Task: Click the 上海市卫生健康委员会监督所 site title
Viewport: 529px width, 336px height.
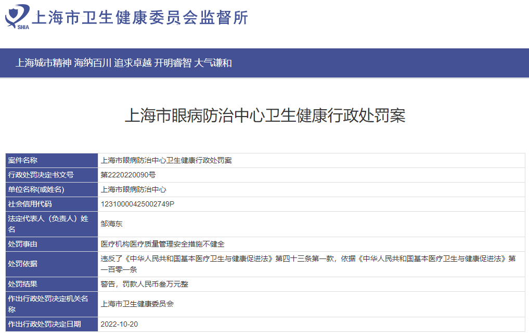Action: pyautogui.click(x=140, y=18)
